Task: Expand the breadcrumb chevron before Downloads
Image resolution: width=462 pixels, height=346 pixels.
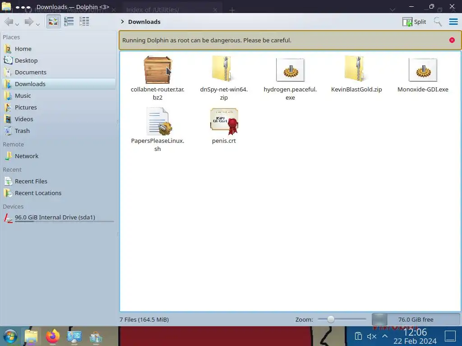Action: (123, 22)
